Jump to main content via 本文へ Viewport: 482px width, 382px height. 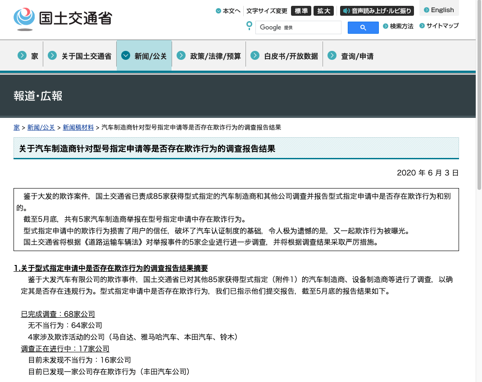coord(231,11)
